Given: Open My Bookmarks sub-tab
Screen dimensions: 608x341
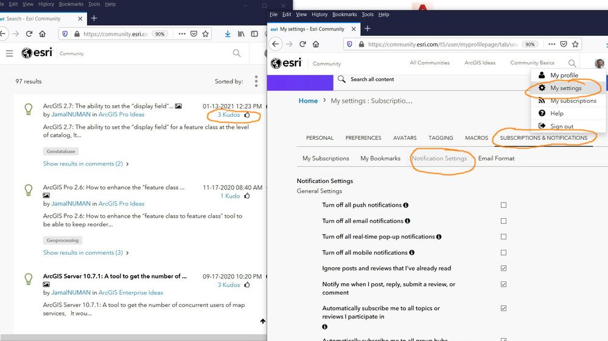Looking at the screenshot, I should [x=380, y=158].
